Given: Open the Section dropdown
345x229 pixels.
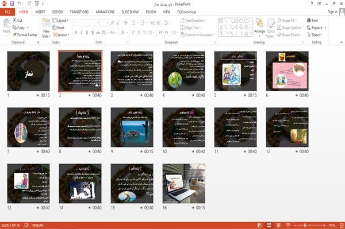Looking at the screenshot, I should [x=61, y=34].
